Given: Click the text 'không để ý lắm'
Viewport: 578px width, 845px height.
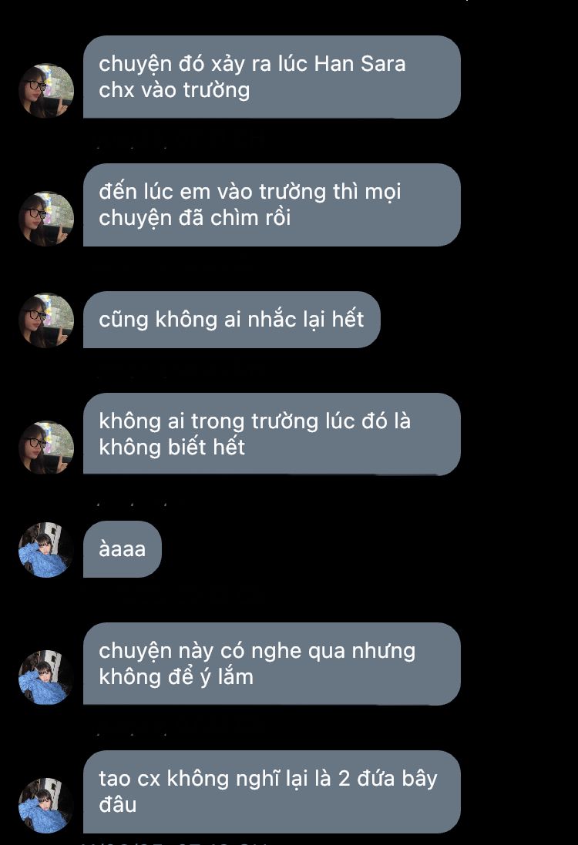Looking at the screenshot, I should point(176,677).
